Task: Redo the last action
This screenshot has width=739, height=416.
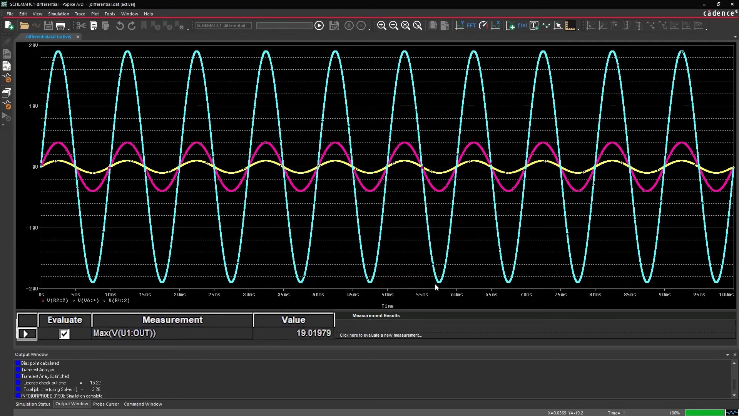Action: [x=132, y=26]
